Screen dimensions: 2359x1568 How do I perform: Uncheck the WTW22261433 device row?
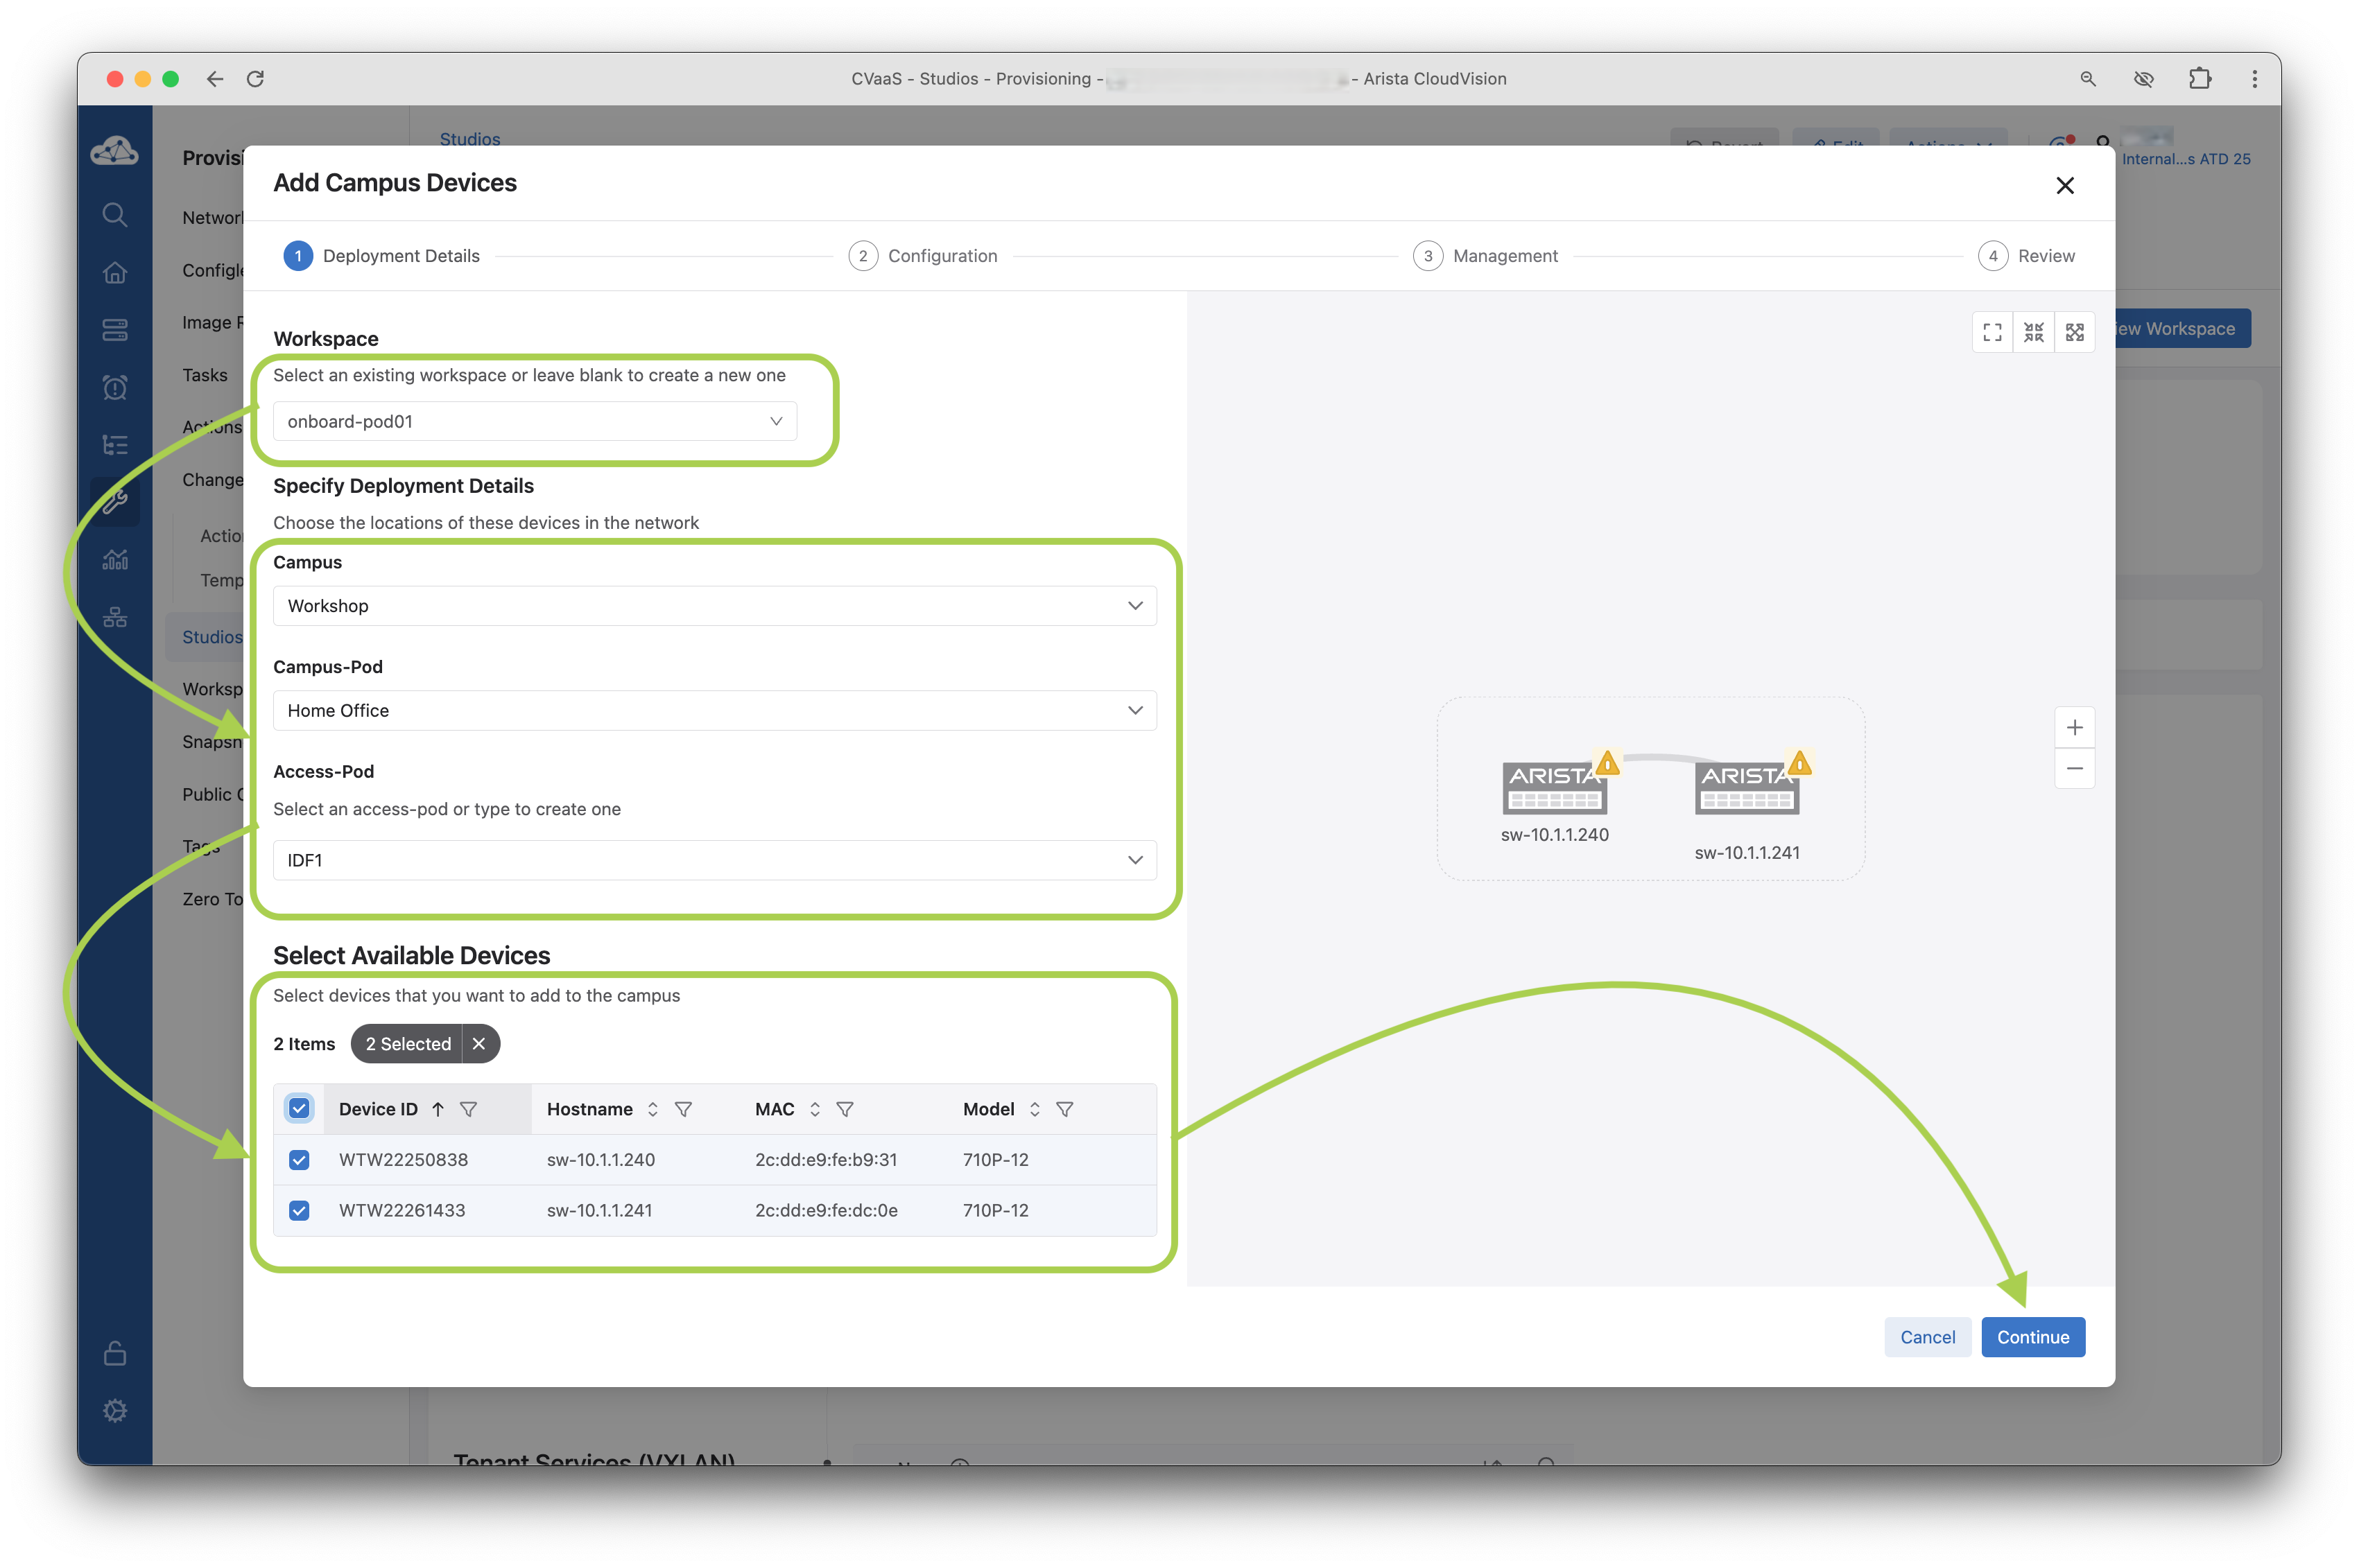(299, 1211)
